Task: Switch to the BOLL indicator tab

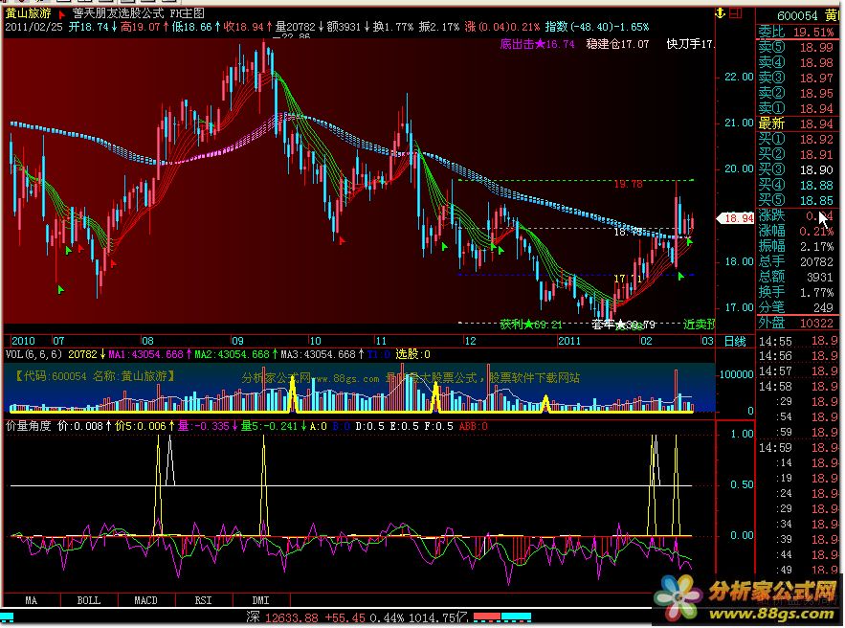Action: [89, 600]
